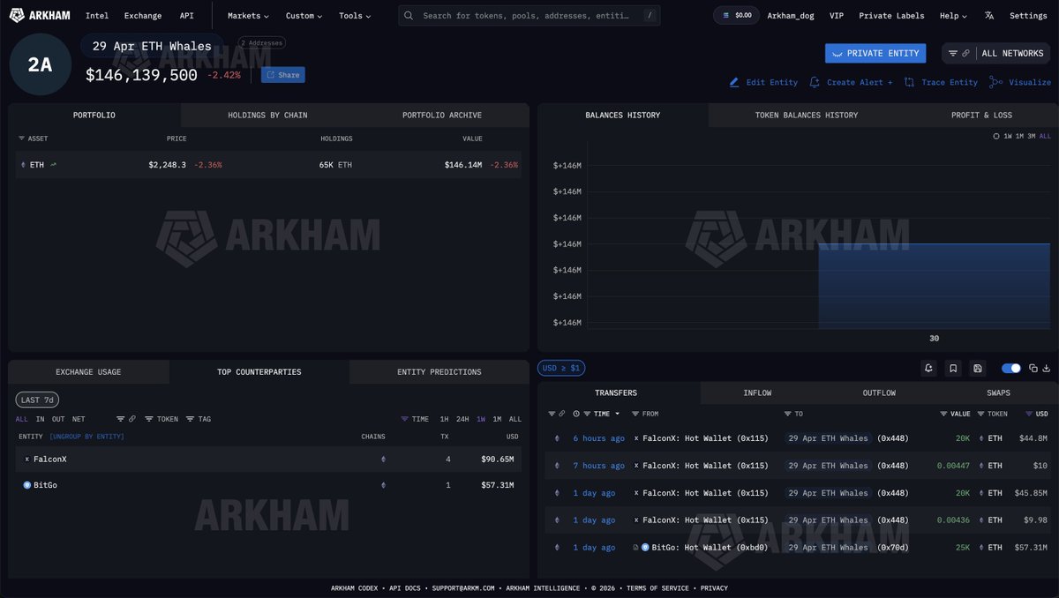Click the VALUE column filter icon
The width and height of the screenshot is (1059, 598).
point(943,414)
